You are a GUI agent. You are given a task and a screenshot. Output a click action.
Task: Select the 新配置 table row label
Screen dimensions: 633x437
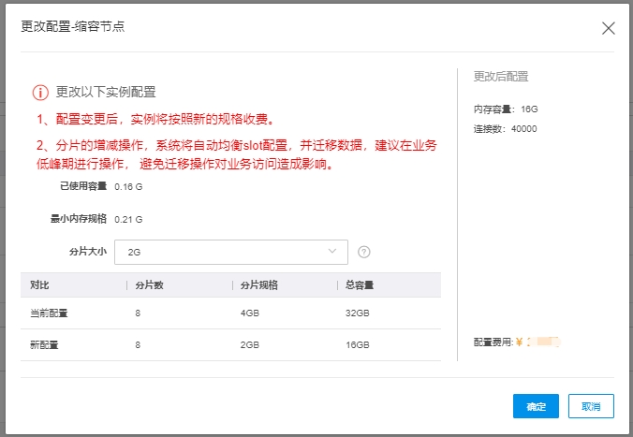coord(44,345)
